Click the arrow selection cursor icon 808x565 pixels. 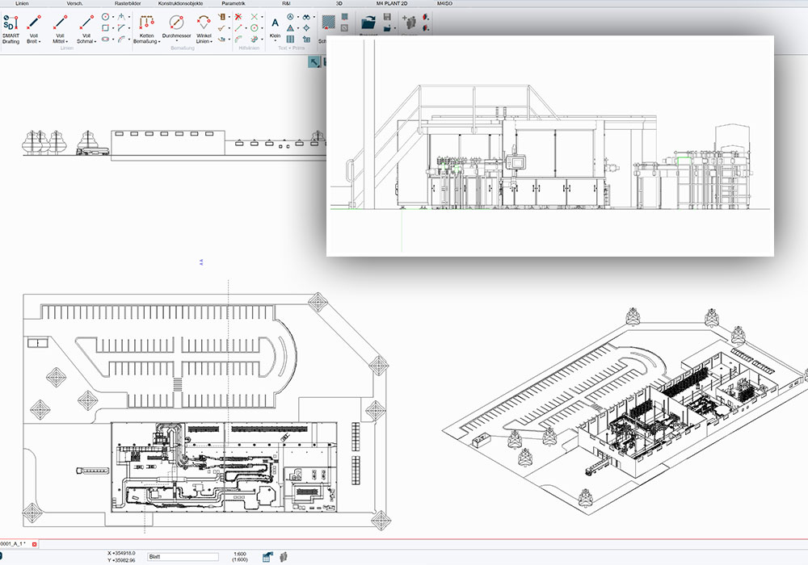(x=314, y=62)
